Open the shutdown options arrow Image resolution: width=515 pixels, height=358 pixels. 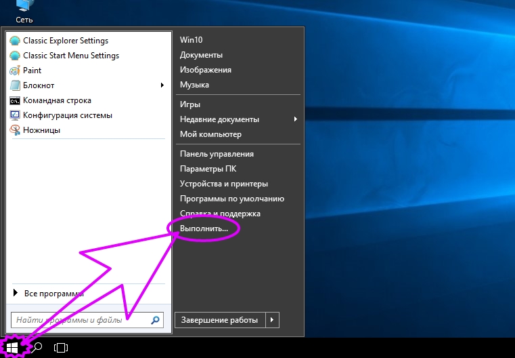[272, 320]
